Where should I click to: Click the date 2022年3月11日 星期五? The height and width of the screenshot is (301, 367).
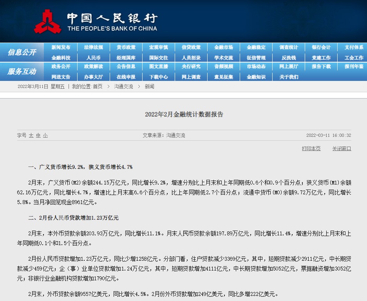pyautogui.click(x=41, y=87)
